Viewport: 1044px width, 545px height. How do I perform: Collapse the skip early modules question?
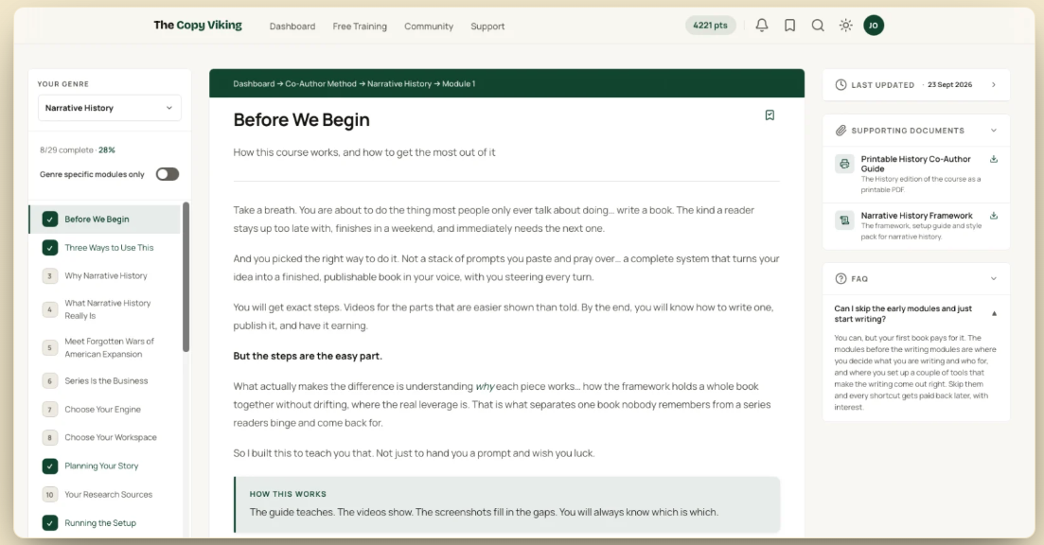point(994,313)
